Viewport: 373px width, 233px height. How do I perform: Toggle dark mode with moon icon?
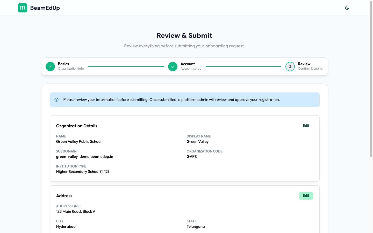tap(347, 8)
